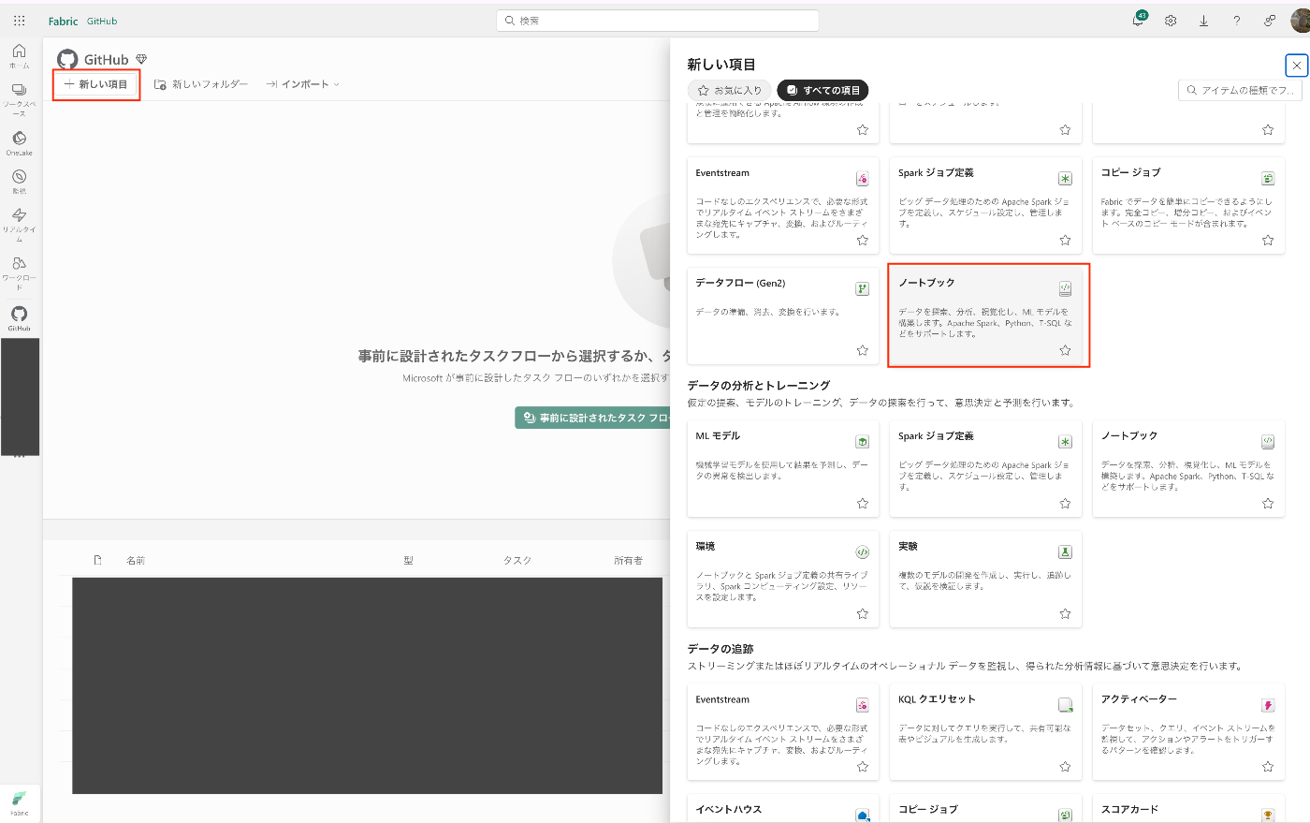Viewport: 1310px width, 823px height.
Task: Click GitHub breadcrumb in top bar
Action: (x=102, y=21)
